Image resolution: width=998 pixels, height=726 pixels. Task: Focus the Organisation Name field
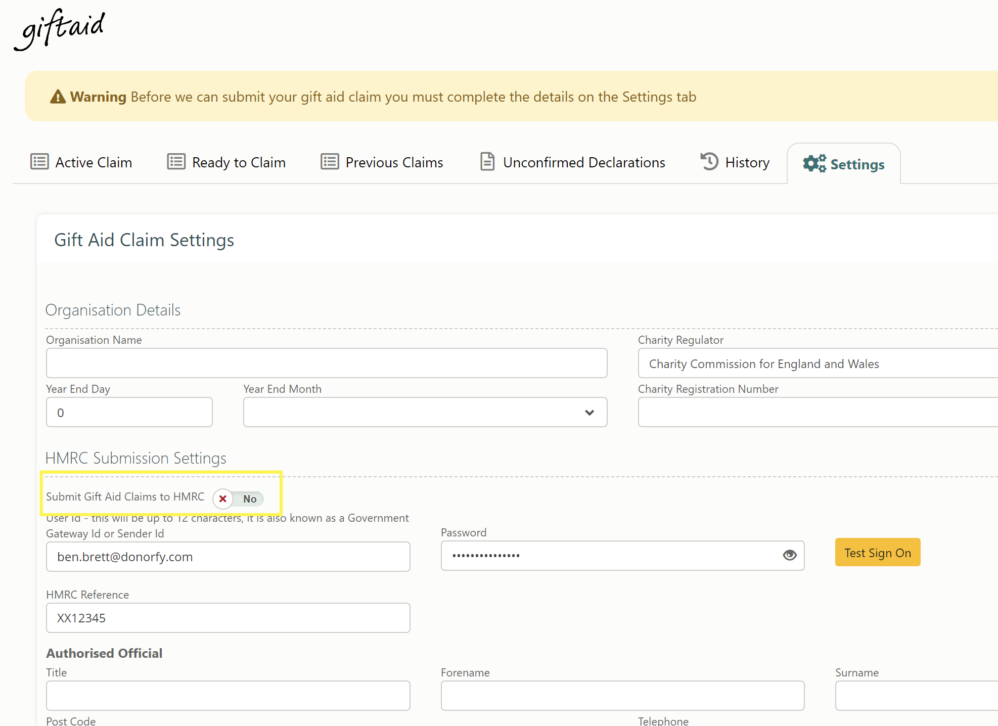click(x=327, y=363)
